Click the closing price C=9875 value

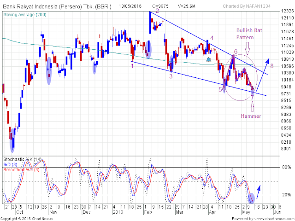[x=161, y=6]
